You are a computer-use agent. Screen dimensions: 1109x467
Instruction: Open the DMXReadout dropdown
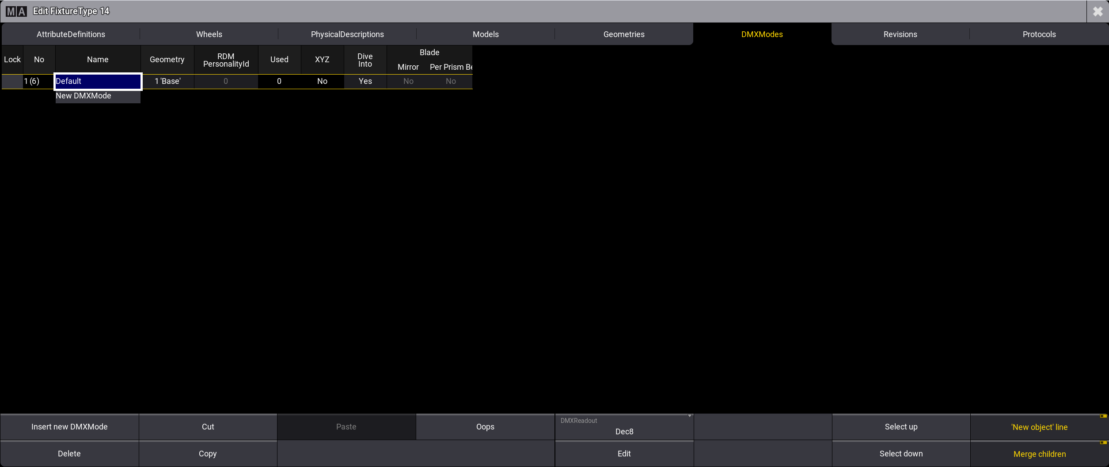click(x=624, y=427)
